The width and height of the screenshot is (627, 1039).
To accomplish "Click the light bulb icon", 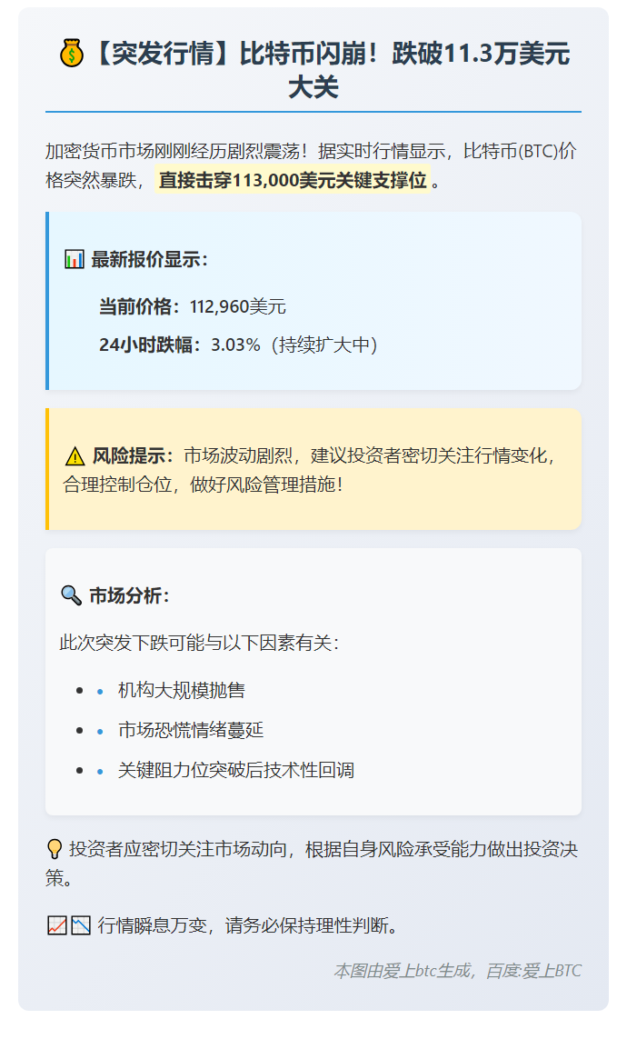I will coord(55,850).
